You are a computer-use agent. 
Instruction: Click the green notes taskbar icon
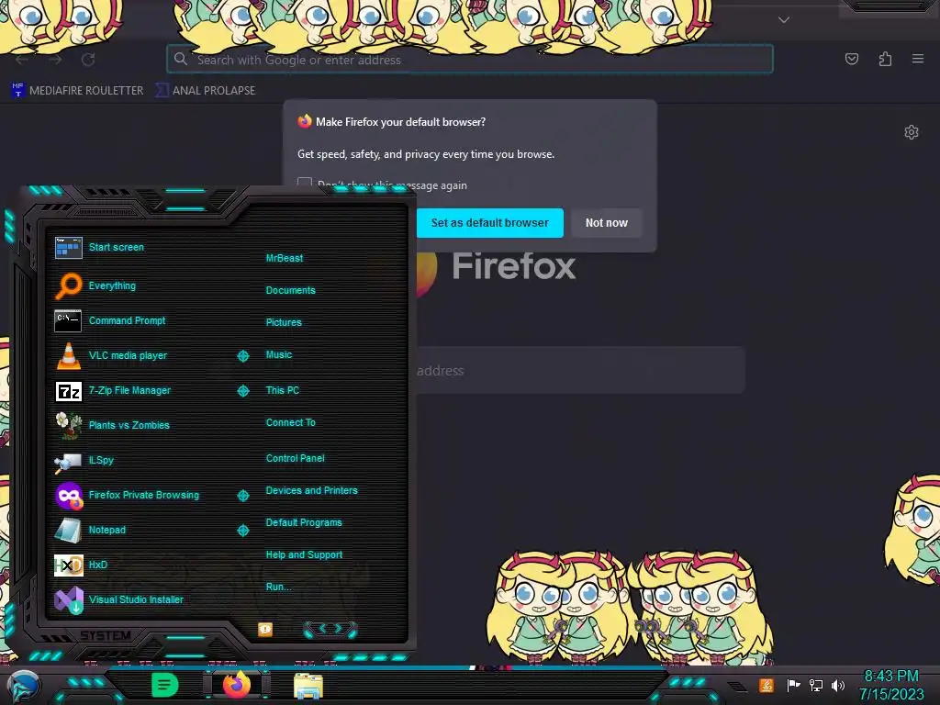click(164, 685)
